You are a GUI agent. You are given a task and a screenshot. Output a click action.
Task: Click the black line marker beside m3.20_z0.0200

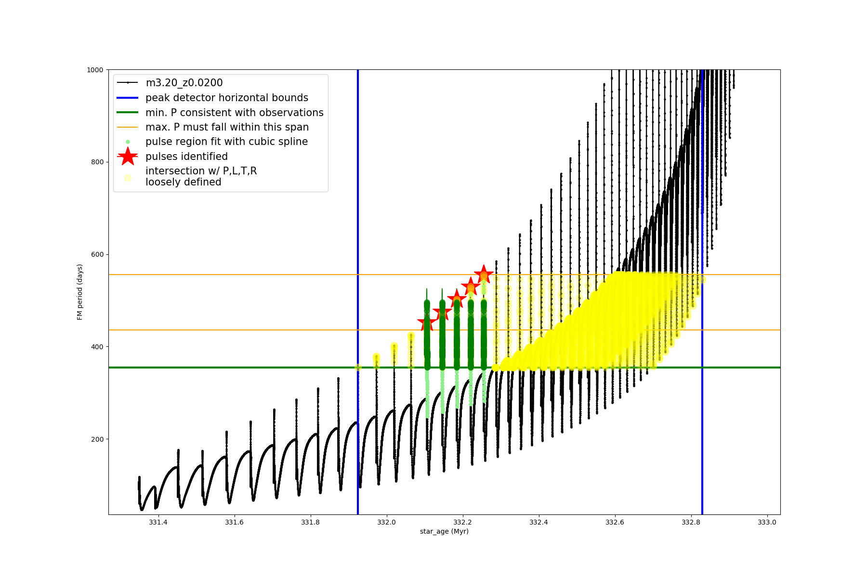tap(128, 83)
